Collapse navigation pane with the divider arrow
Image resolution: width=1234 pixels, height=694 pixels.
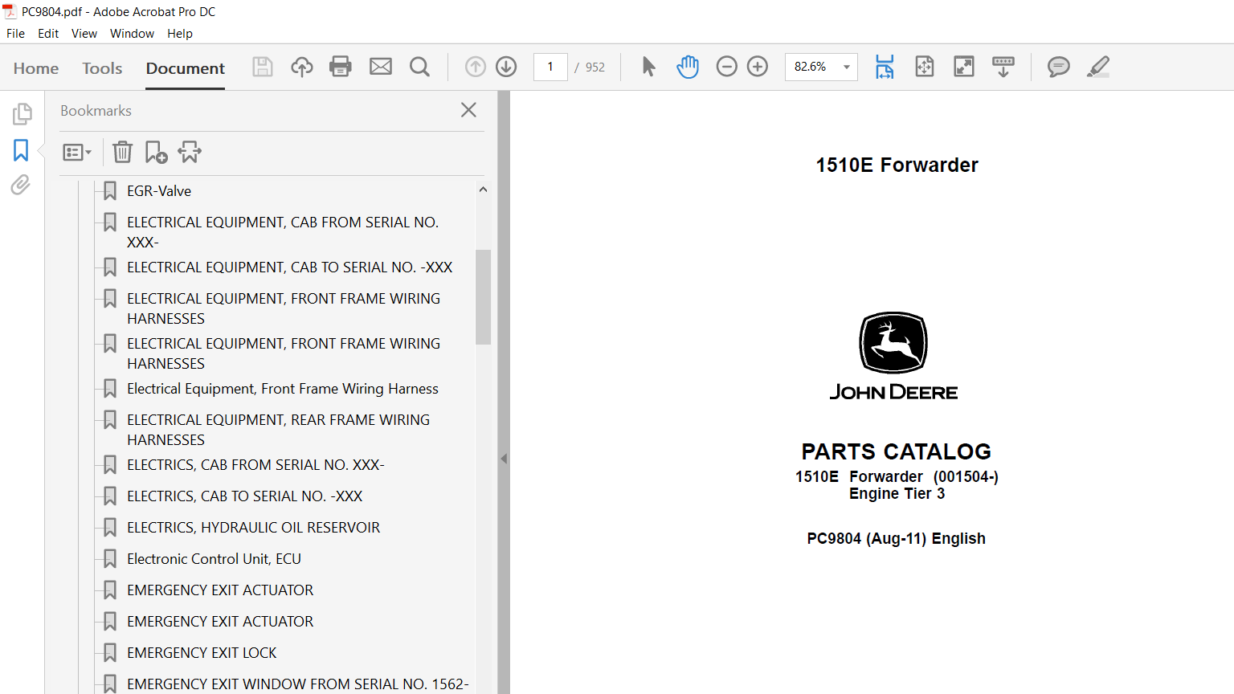tap(504, 459)
